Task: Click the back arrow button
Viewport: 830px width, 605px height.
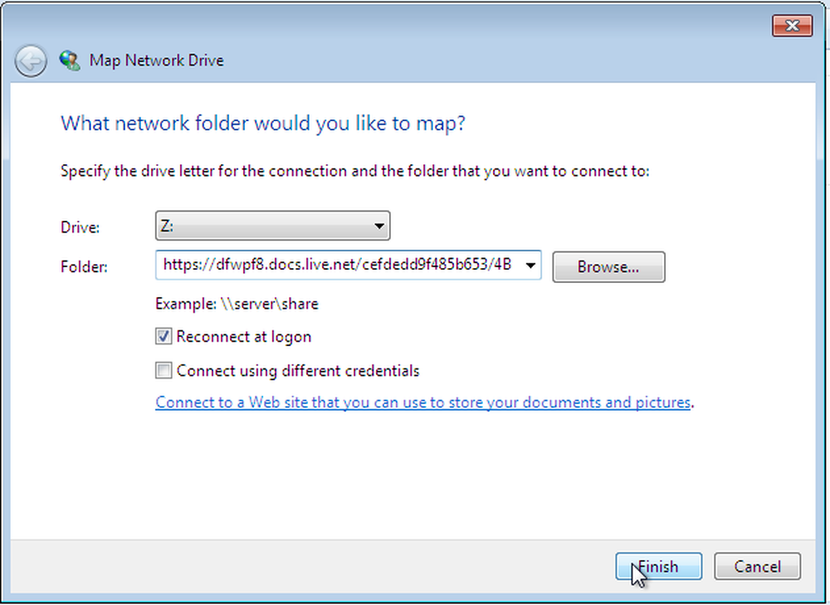Action: [31, 61]
